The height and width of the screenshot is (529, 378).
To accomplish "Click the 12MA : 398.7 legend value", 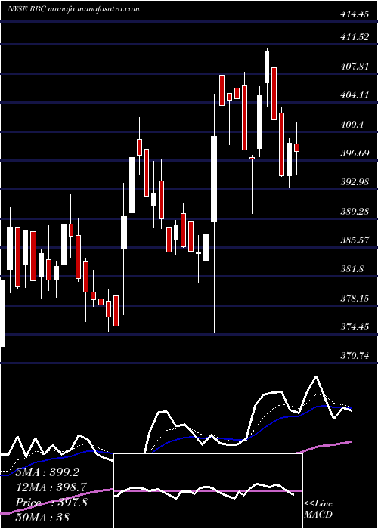I will (x=51, y=487).
